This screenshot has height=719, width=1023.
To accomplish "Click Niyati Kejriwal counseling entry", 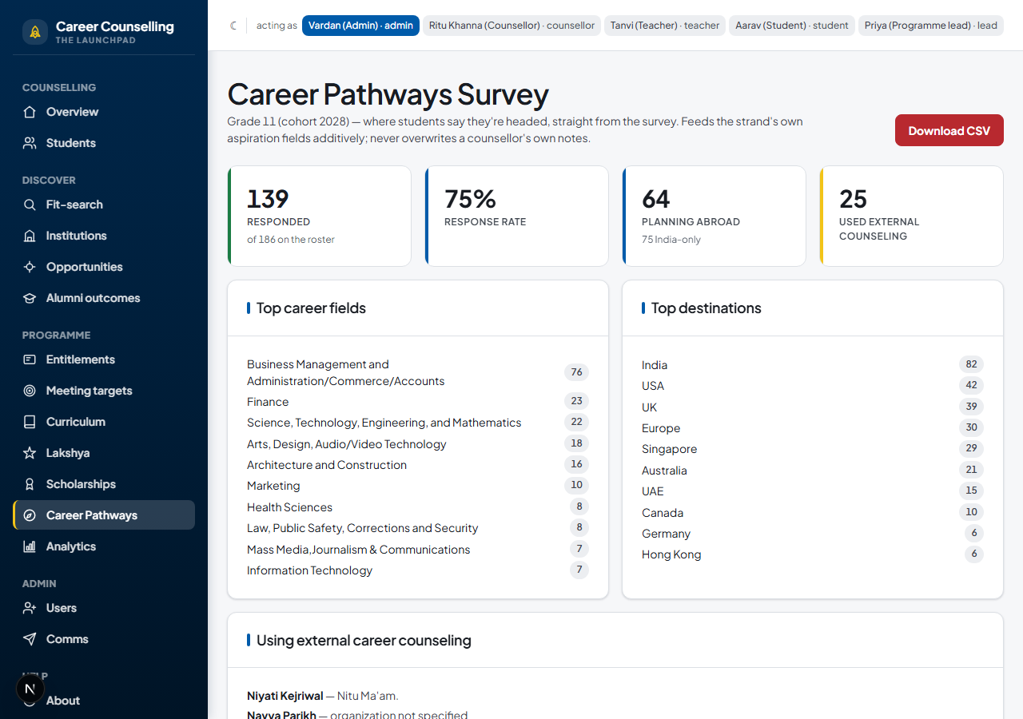I will pyautogui.click(x=323, y=696).
